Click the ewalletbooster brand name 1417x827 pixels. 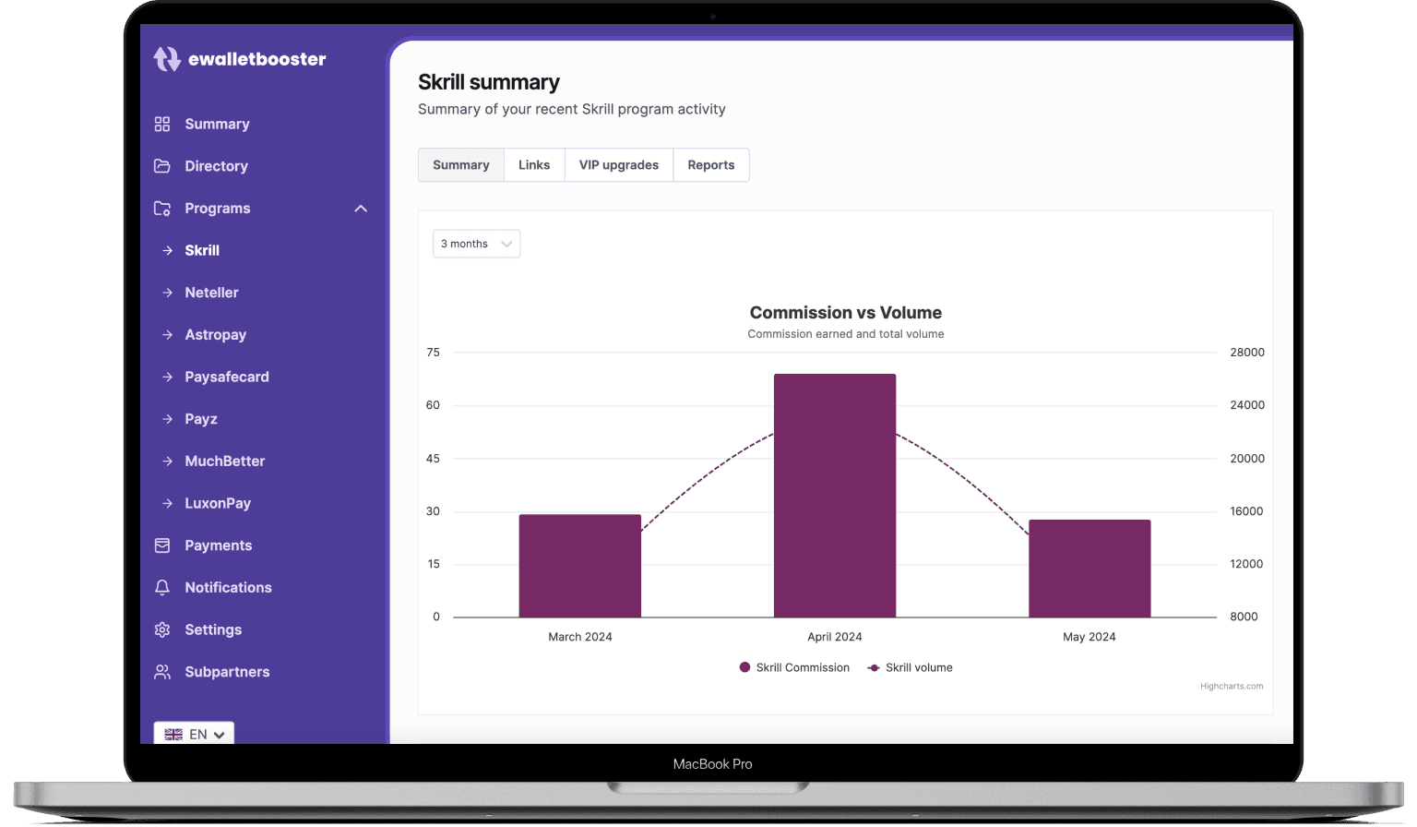click(x=256, y=59)
